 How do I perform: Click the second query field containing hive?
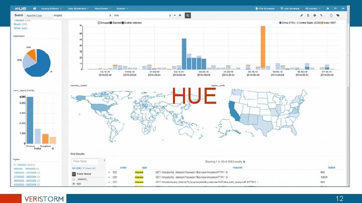tap(142, 16)
